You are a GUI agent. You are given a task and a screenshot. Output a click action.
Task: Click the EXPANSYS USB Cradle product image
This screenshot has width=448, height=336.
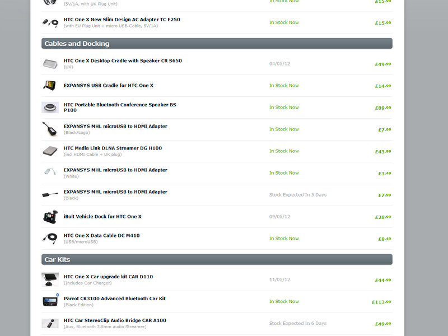tap(50, 86)
